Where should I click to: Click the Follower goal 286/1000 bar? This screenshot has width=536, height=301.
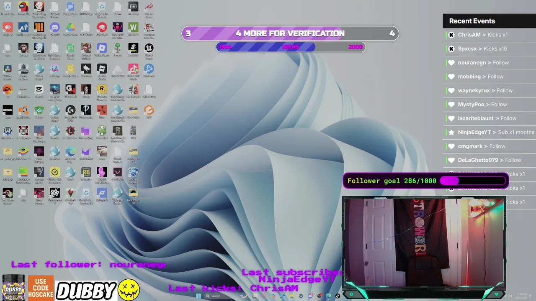pyautogui.click(x=426, y=181)
